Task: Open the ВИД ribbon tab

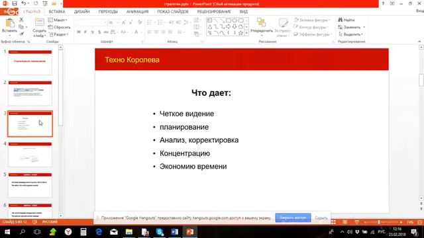Action: (243, 12)
